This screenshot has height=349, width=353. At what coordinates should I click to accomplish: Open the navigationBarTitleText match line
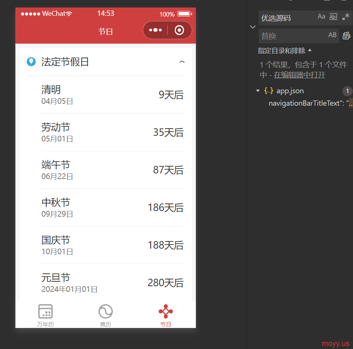point(311,103)
